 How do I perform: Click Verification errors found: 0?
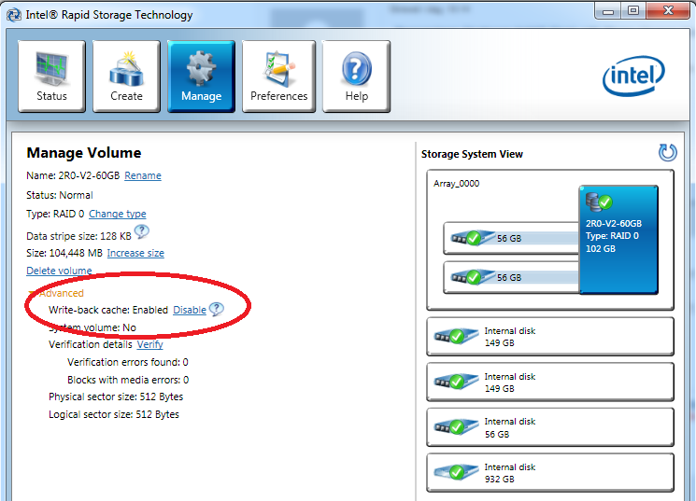point(128,362)
